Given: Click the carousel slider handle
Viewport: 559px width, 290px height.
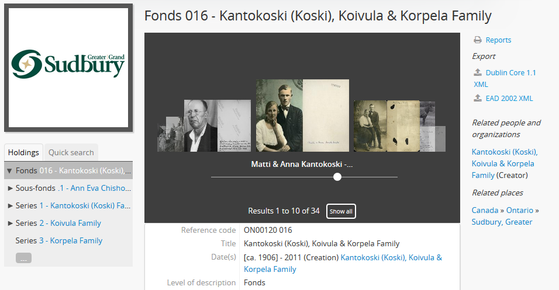Looking at the screenshot, I should [x=337, y=177].
